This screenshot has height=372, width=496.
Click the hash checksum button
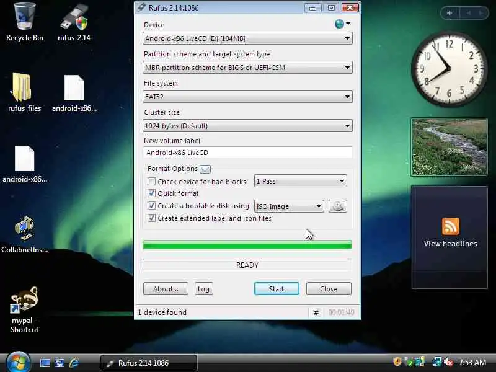click(316, 312)
